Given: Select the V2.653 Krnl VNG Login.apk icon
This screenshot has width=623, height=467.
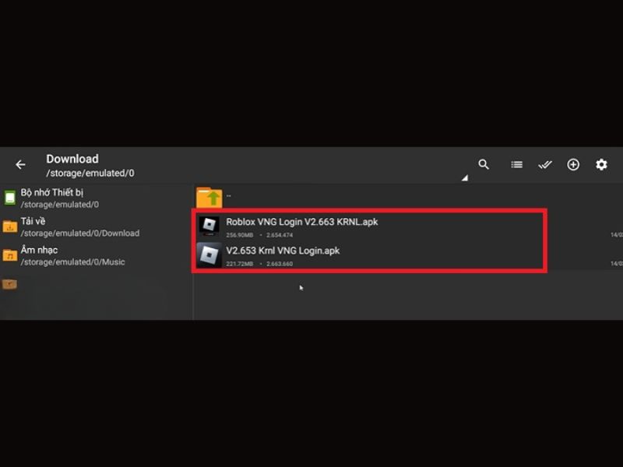Looking at the screenshot, I should click(x=209, y=255).
